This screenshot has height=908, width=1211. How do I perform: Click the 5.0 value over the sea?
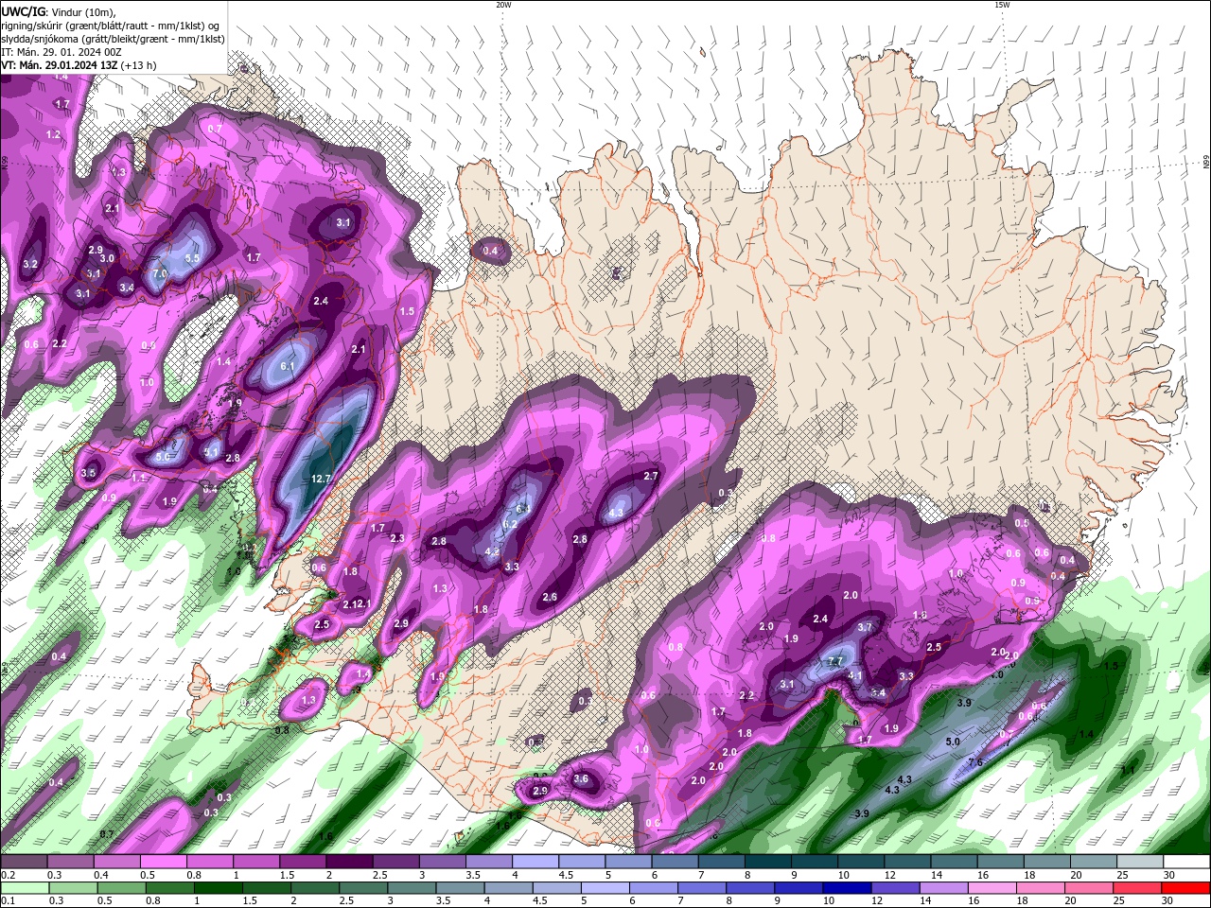pyautogui.click(x=953, y=742)
